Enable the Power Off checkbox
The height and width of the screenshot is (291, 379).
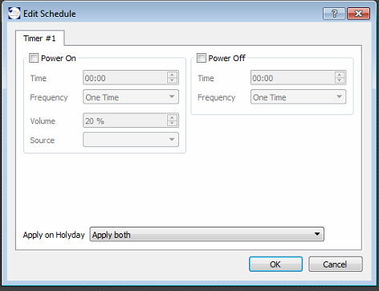(202, 58)
